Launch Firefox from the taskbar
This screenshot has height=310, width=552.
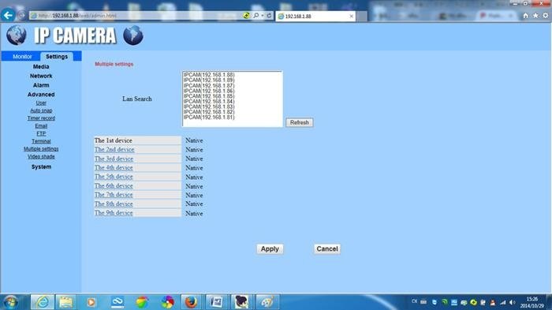[x=191, y=302]
